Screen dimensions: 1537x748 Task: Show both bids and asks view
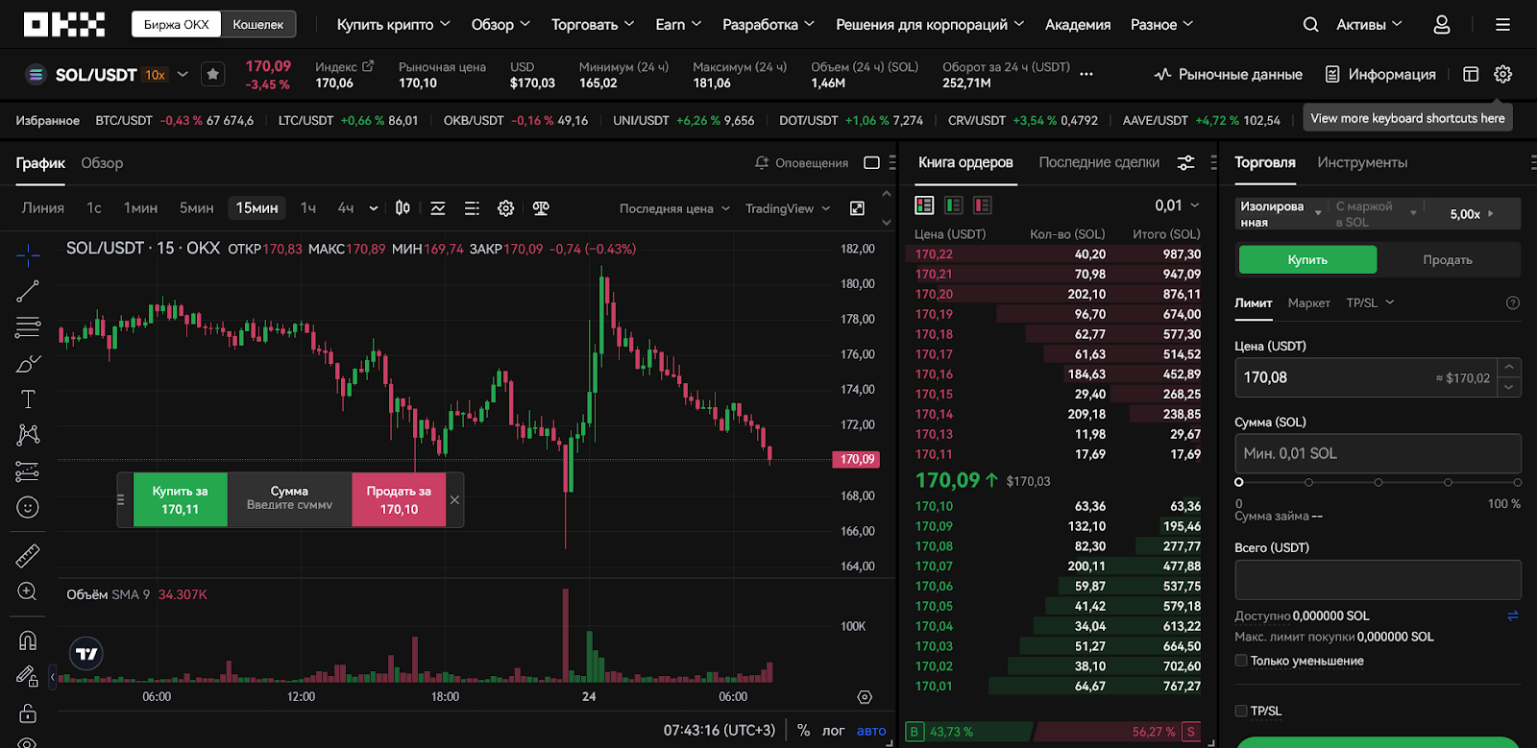[x=924, y=205]
